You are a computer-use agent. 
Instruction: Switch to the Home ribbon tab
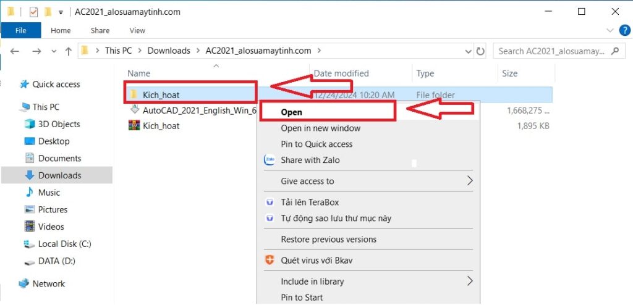61,30
